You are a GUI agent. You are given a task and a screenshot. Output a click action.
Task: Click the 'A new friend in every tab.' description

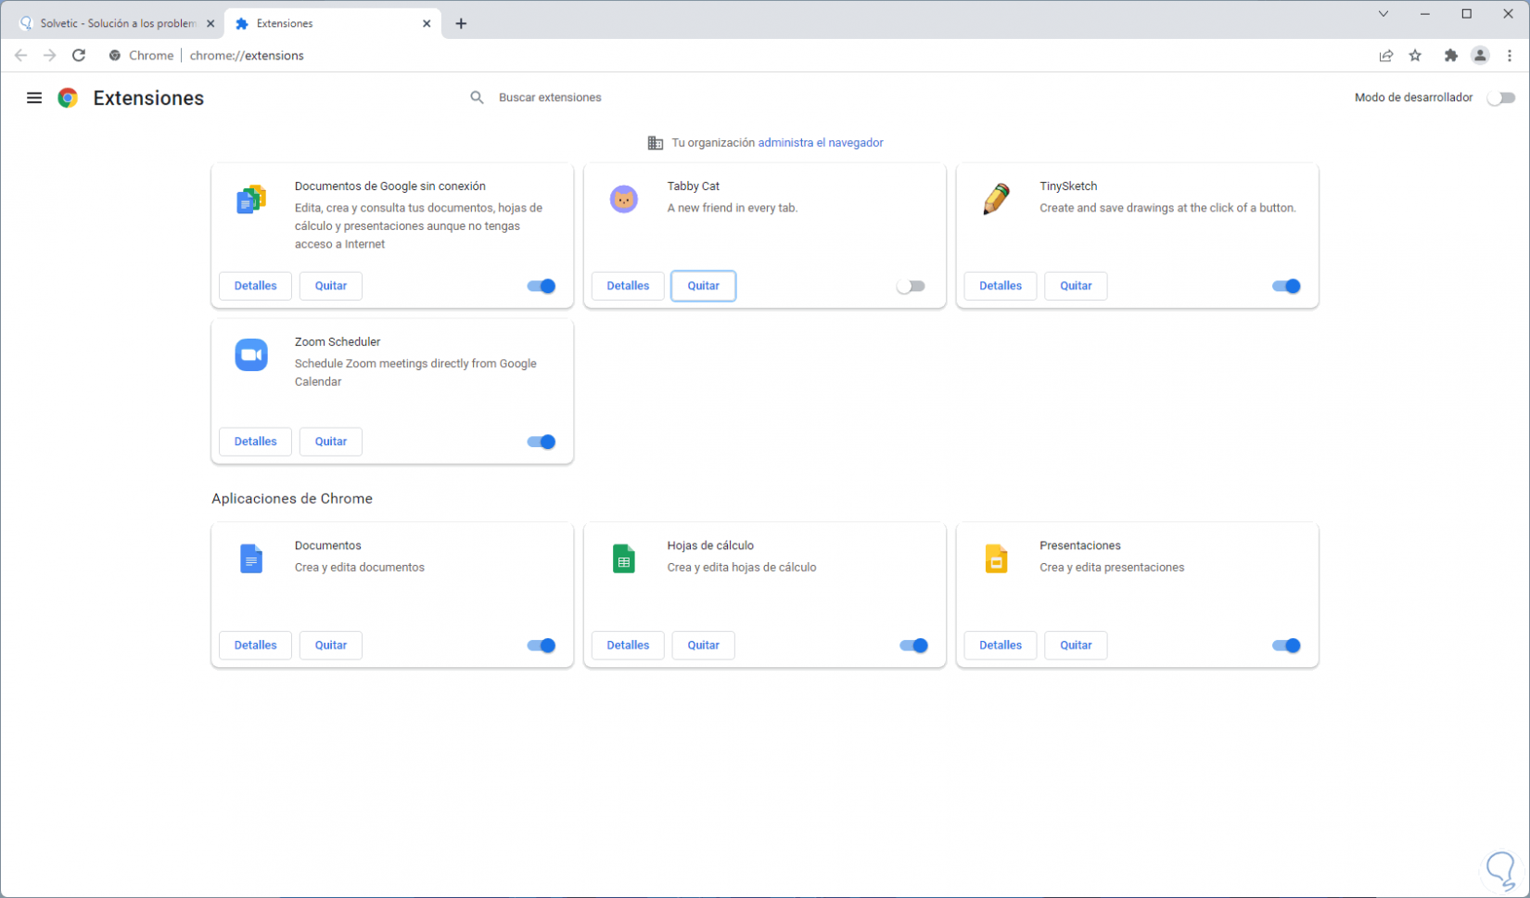pyautogui.click(x=733, y=208)
